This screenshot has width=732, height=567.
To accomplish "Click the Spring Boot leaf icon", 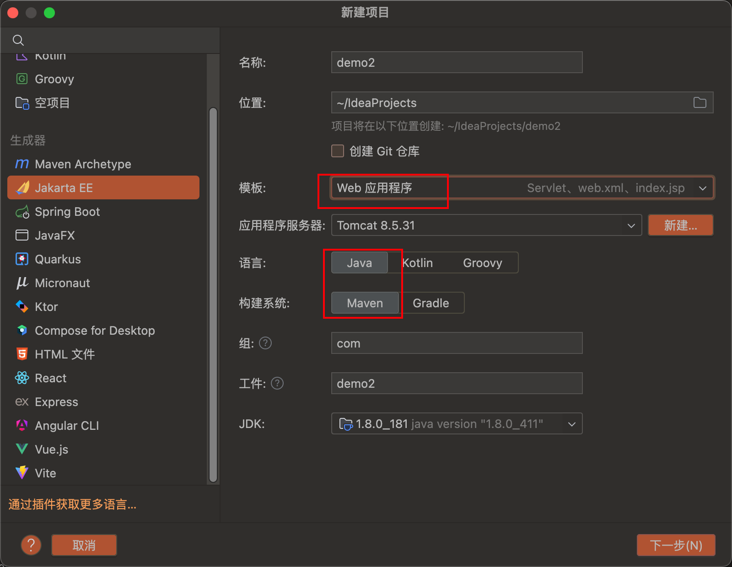I will pyautogui.click(x=22, y=212).
